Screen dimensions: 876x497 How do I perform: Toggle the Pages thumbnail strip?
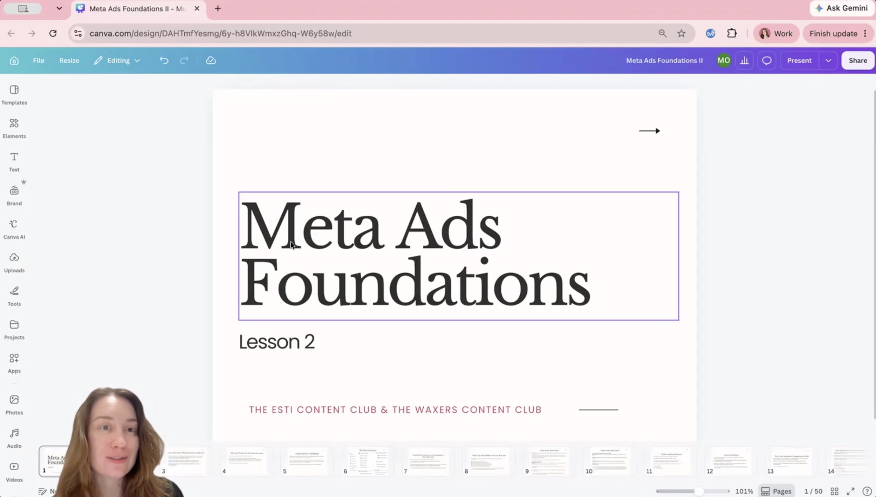[776, 491]
